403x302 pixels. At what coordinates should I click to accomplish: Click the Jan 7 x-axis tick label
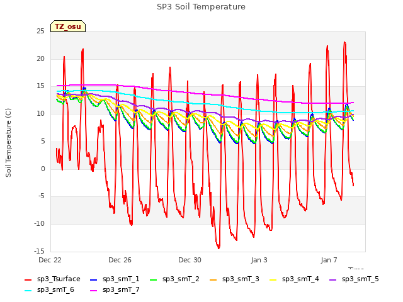click(329, 260)
